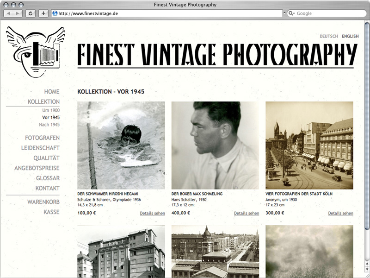Screen dimensions: 370x278
Task: Open the HOME menu item
Action: pos(52,91)
